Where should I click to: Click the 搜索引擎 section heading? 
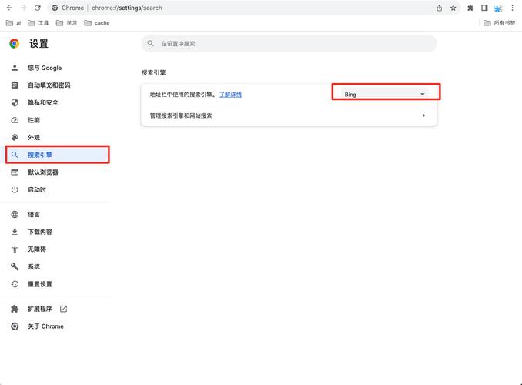pyautogui.click(x=153, y=72)
